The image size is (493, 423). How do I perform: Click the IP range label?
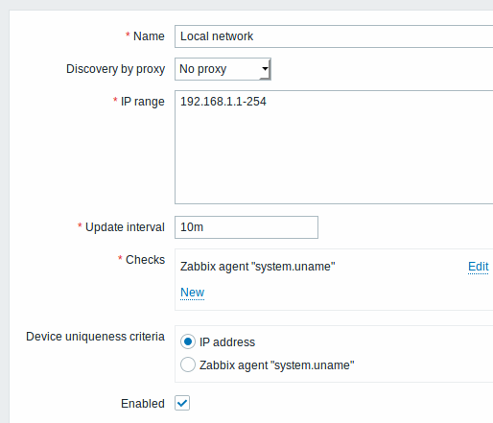(x=143, y=102)
